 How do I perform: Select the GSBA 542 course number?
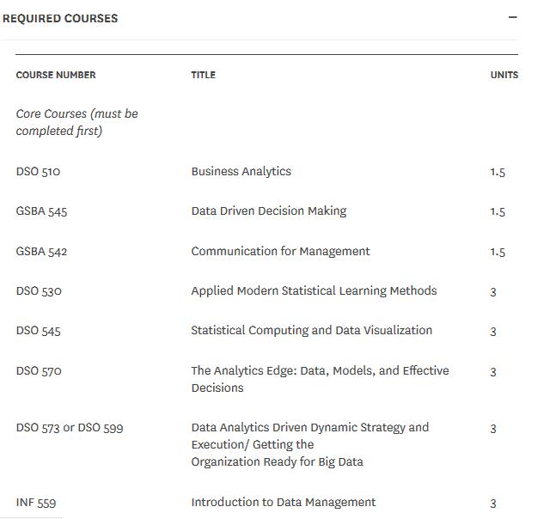(41, 252)
